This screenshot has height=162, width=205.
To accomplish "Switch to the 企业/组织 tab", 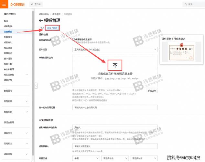I will click(52, 28).
